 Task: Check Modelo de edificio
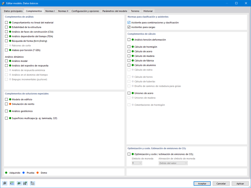click(x=6, y=99)
